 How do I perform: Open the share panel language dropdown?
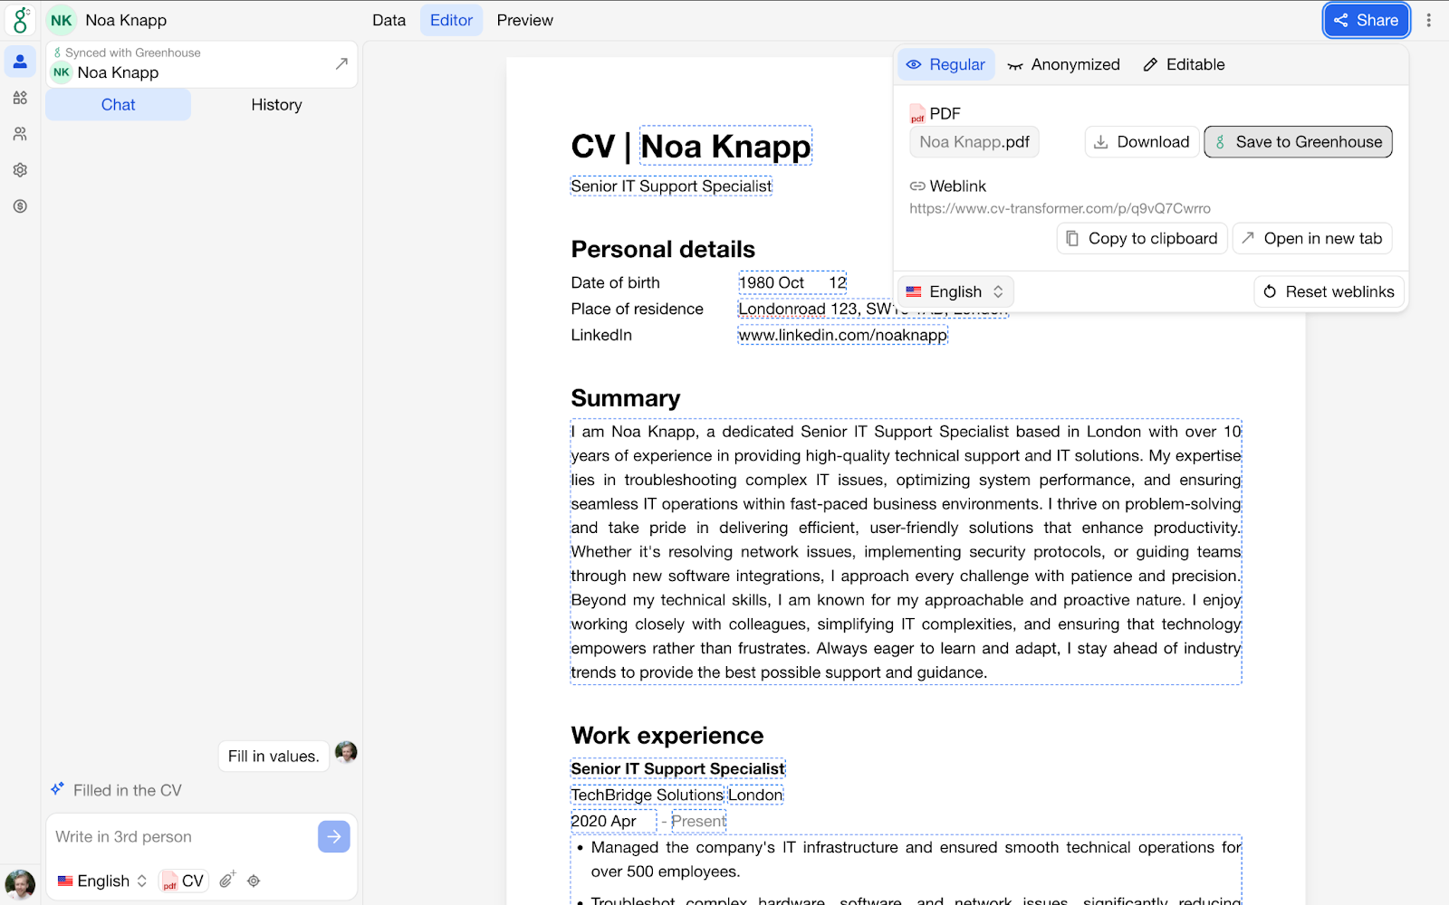[x=955, y=291]
